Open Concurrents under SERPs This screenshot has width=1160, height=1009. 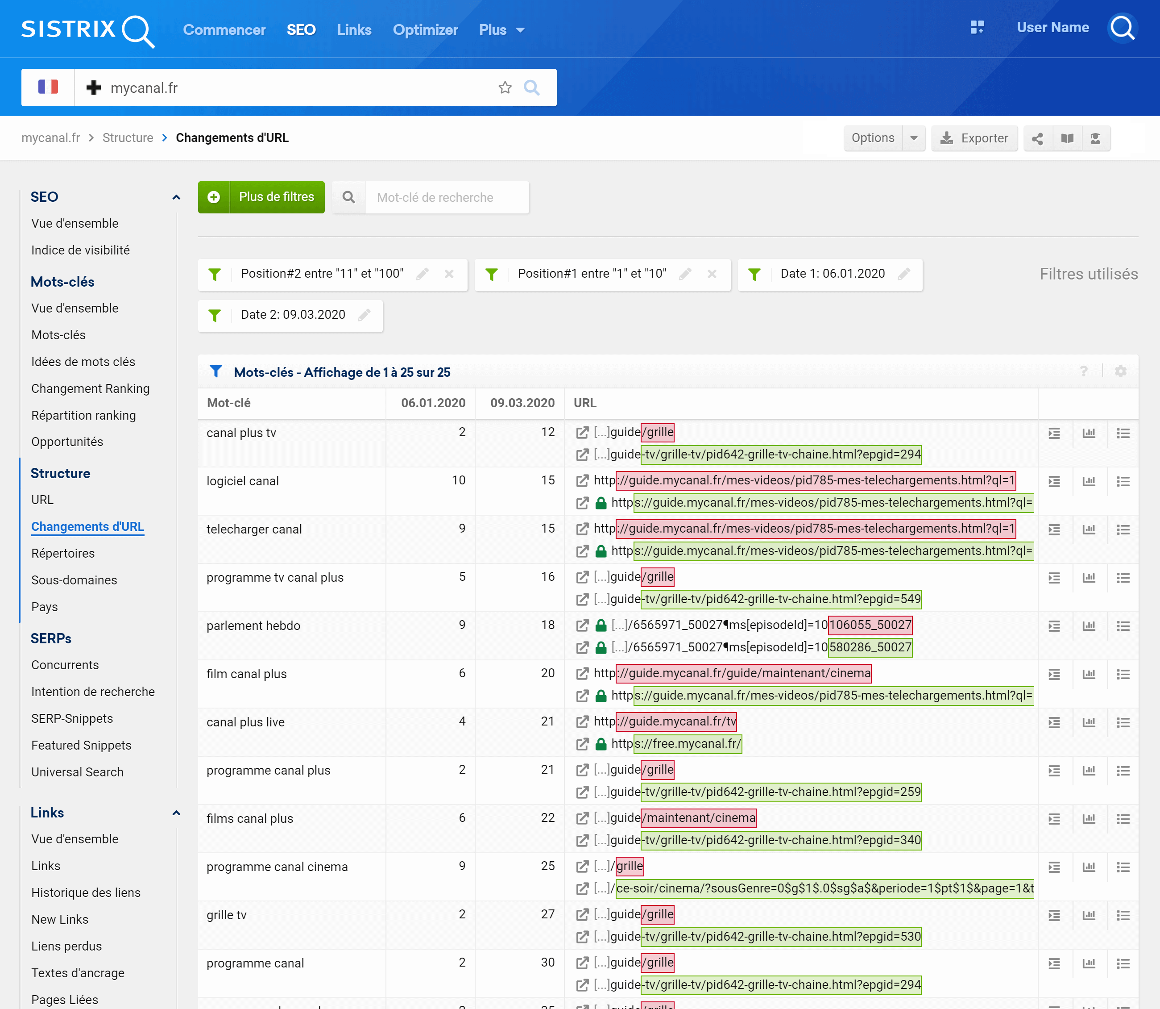click(x=65, y=666)
